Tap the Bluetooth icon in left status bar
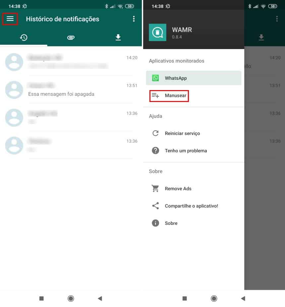Image resolution: width=285 pixels, height=307 pixels. point(106,6)
